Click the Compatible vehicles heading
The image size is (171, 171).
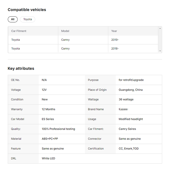click(27, 10)
